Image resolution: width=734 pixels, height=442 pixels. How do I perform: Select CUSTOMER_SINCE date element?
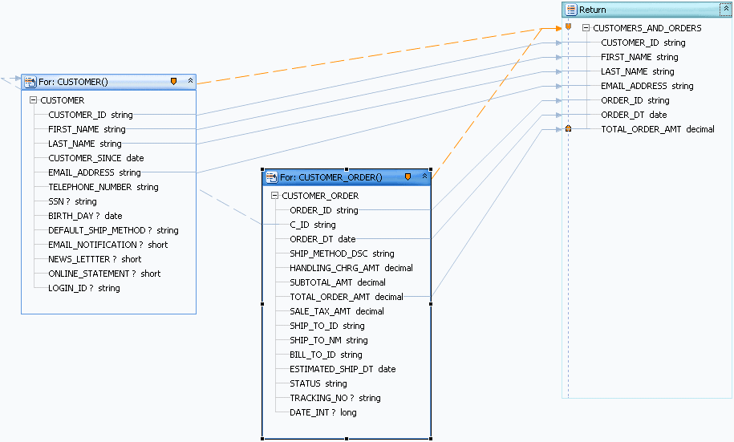click(96, 158)
